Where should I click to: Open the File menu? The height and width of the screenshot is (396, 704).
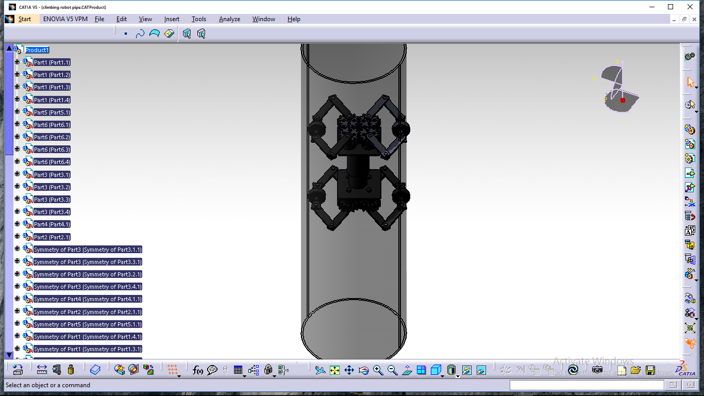point(99,19)
